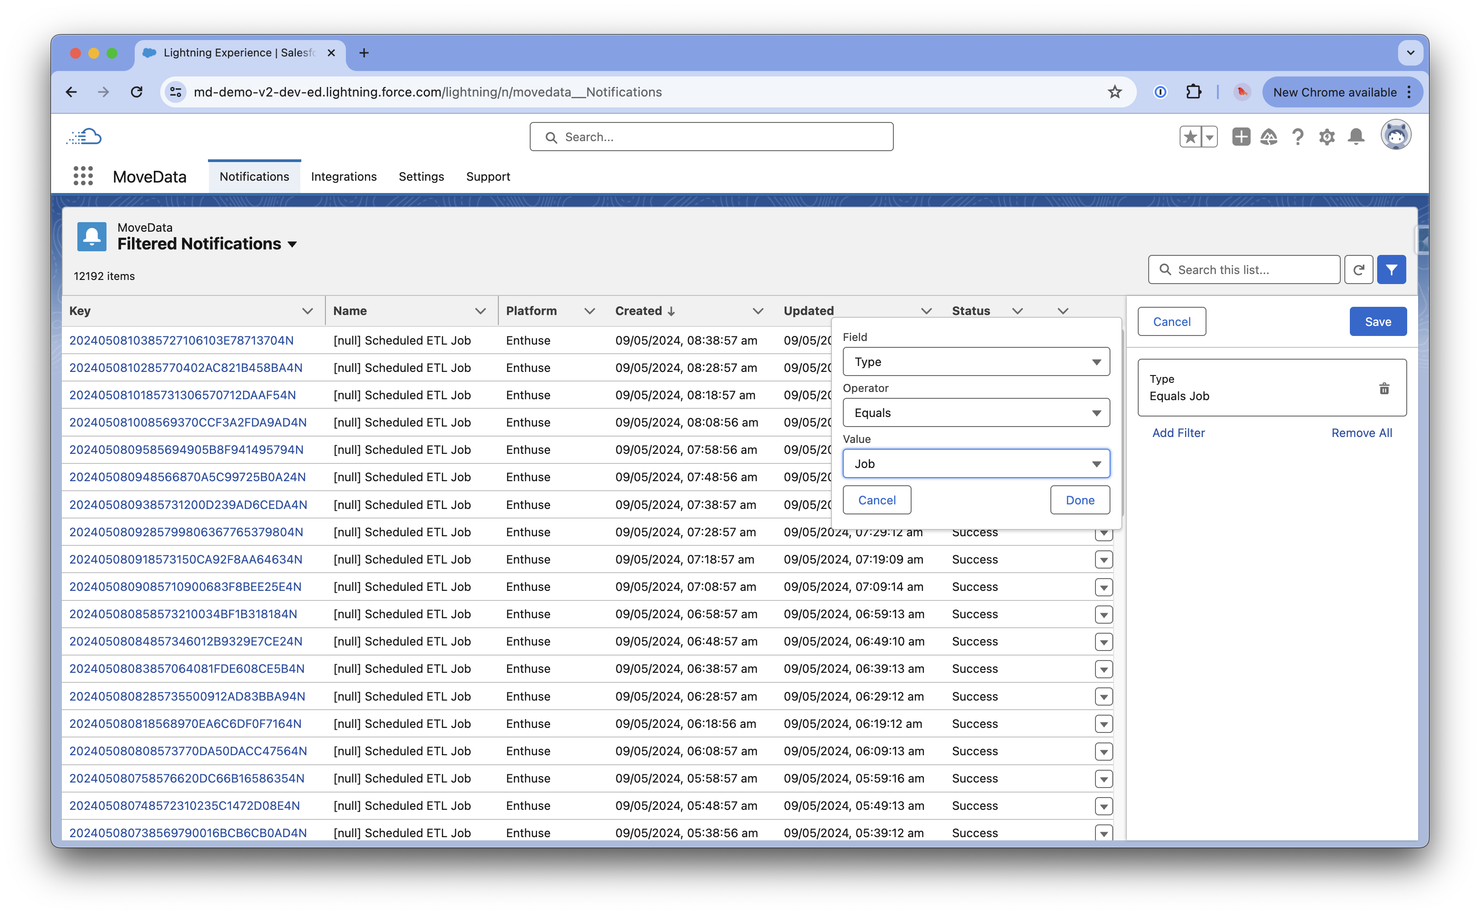The width and height of the screenshot is (1480, 915).
Task: Open the Field dropdown showing Type
Action: click(x=976, y=362)
